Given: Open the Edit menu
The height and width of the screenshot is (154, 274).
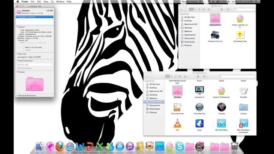Looking at the screenshot, I should click(39, 1).
